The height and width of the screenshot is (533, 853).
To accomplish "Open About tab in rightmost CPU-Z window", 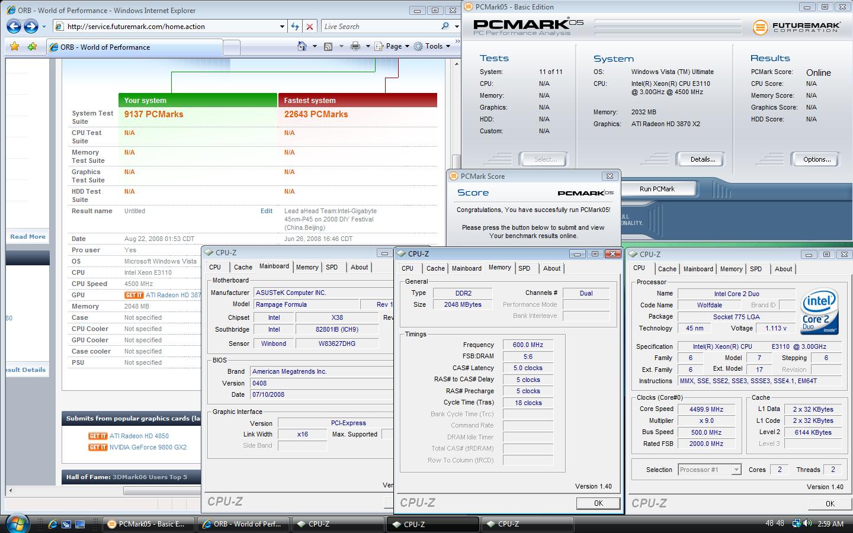I will 783,269.
